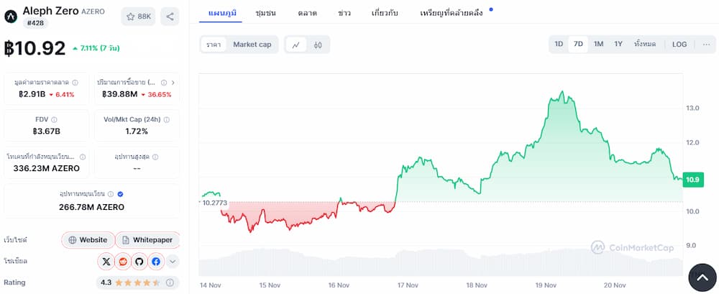Click 336.23M AZERO total supply value
The width and height of the screenshot is (719, 294).
[46, 168]
